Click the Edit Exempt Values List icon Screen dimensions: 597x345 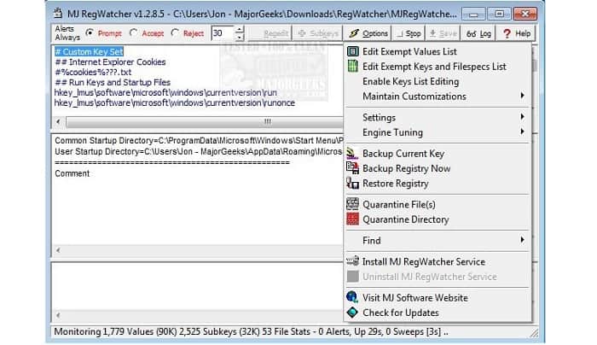click(353, 51)
